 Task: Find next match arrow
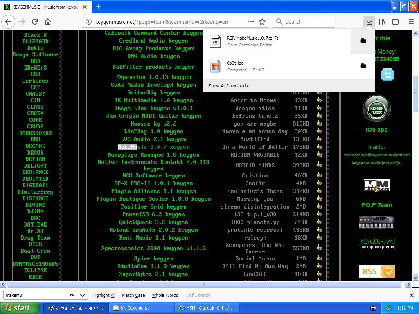point(83,295)
